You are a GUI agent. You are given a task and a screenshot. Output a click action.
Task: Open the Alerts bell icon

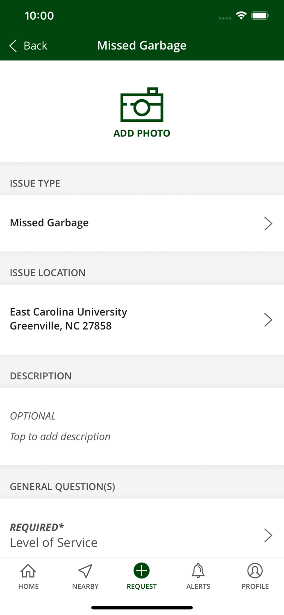(198, 571)
